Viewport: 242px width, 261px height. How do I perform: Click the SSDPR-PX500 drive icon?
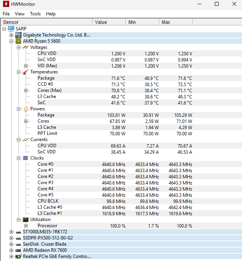(x=18, y=238)
